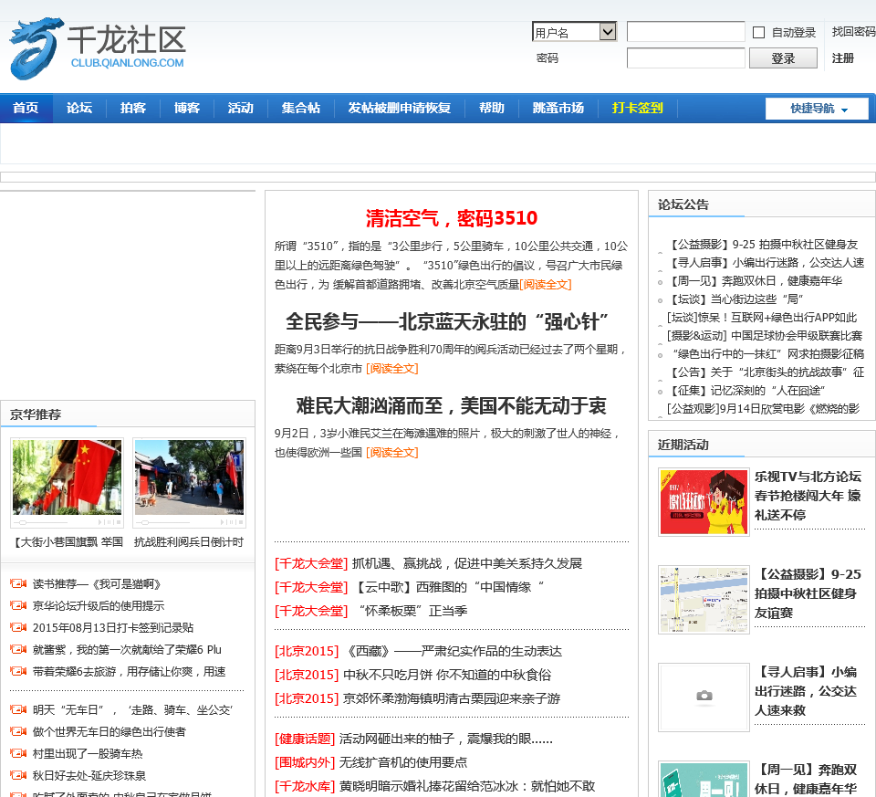Open headline 难民大潮汹涌而至，美国不能无动于衷
The image size is (876, 797).
tap(452, 405)
